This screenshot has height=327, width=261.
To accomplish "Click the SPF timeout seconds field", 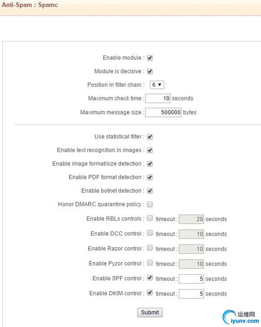I will pyautogui.click(x=191, y=279).
